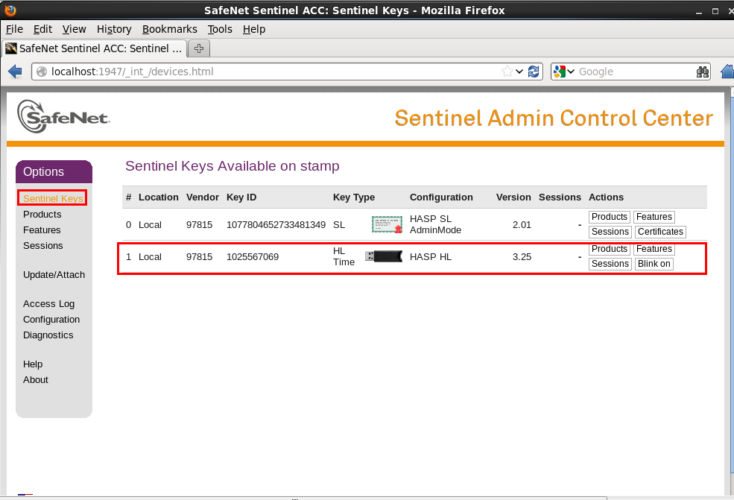Click Products button for the HASP SL key

[609, 217]
